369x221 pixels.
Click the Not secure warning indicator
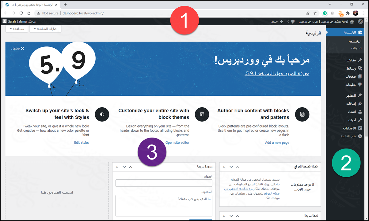48,13
